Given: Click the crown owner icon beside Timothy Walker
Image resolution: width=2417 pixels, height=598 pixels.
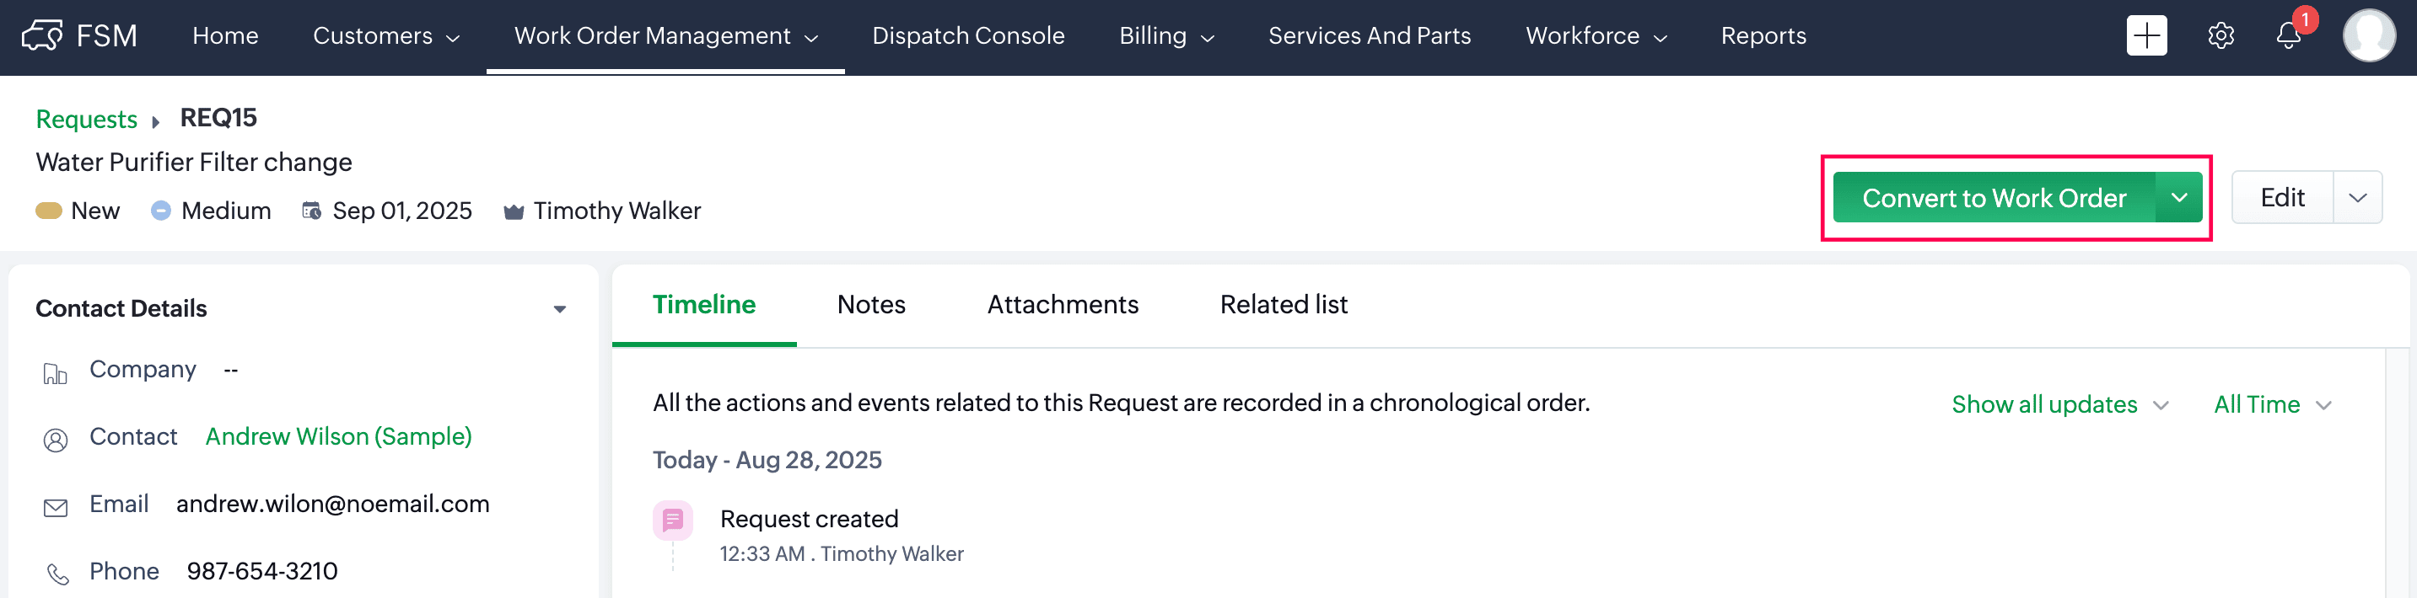Looking at the screenshot, I should click(514, 212).
